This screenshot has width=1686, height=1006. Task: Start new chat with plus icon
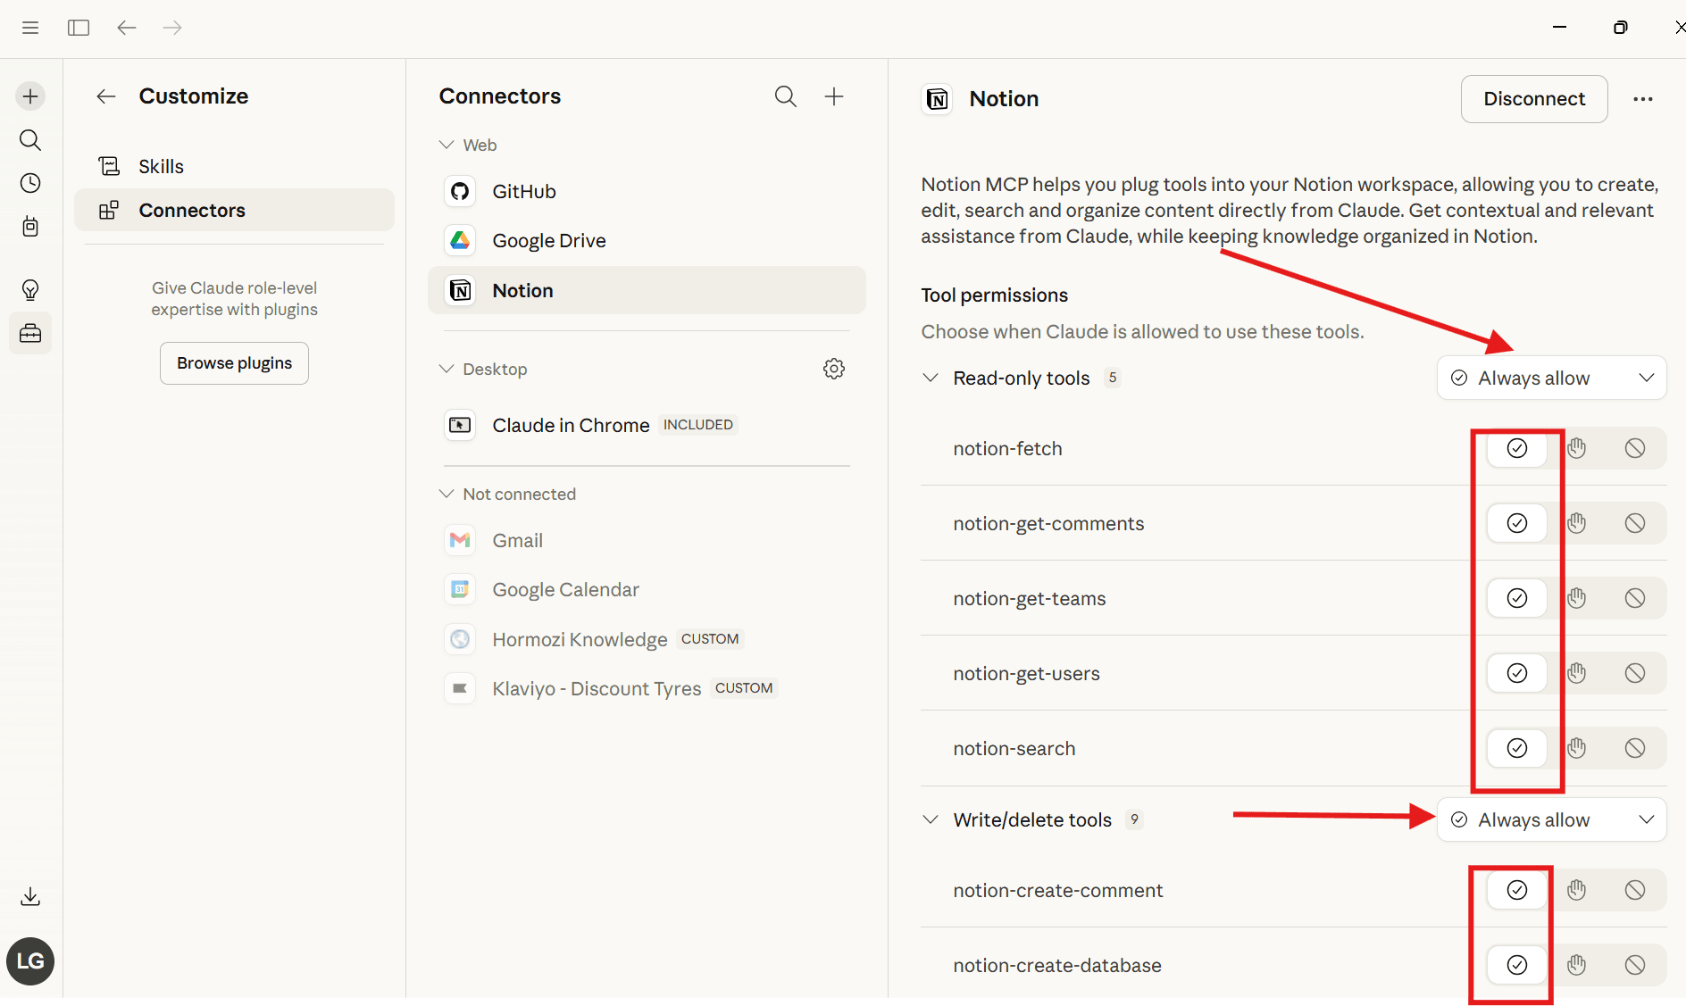point(30,96)
